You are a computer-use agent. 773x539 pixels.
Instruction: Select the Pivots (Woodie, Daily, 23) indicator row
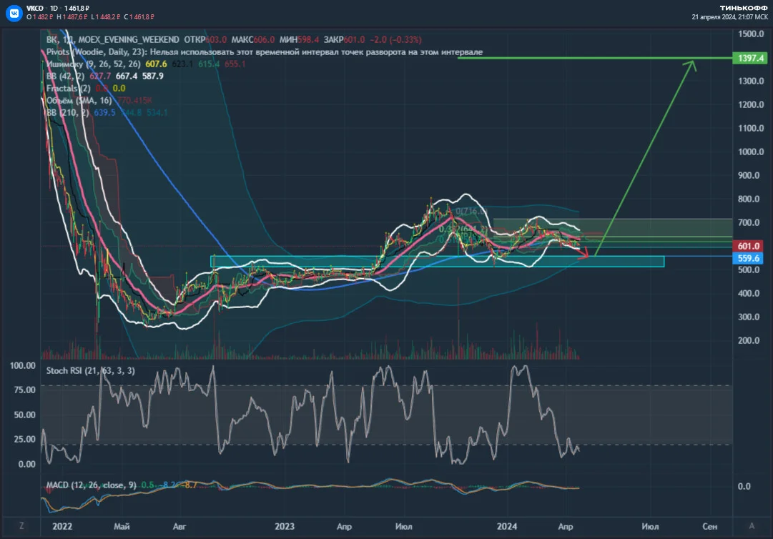tap(265, 51)
